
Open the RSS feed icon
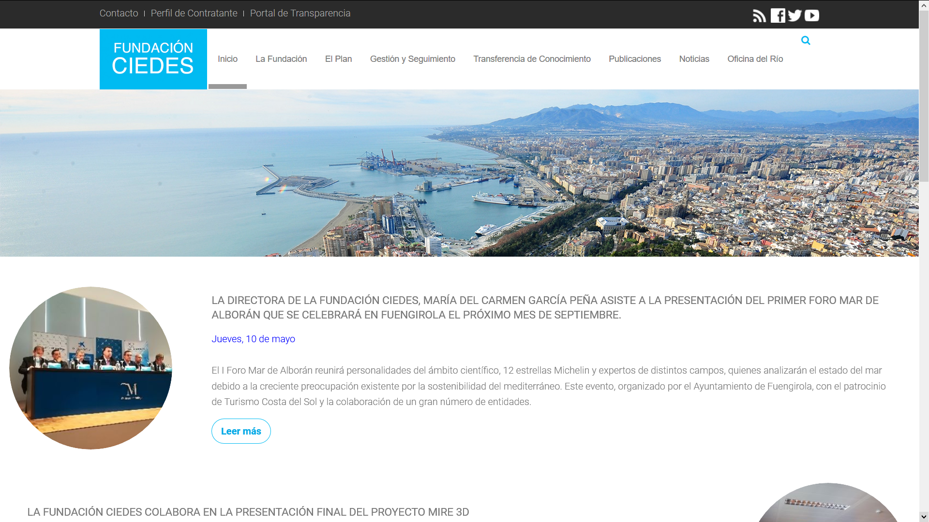[x=760, y=16]
